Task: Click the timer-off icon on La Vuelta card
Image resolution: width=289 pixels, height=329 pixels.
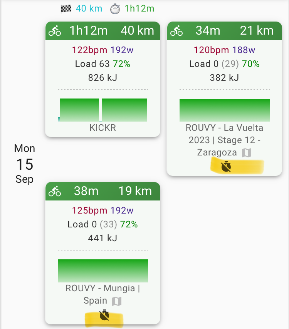Action: click(x=226, y=167)
